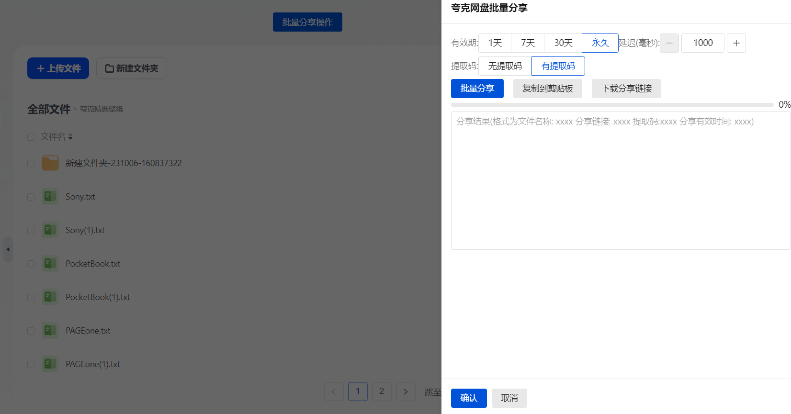The width and height of the screenshot is (791, 414).
Task: Click the minus icon to decrease delay
Action: tap(669, 43)
